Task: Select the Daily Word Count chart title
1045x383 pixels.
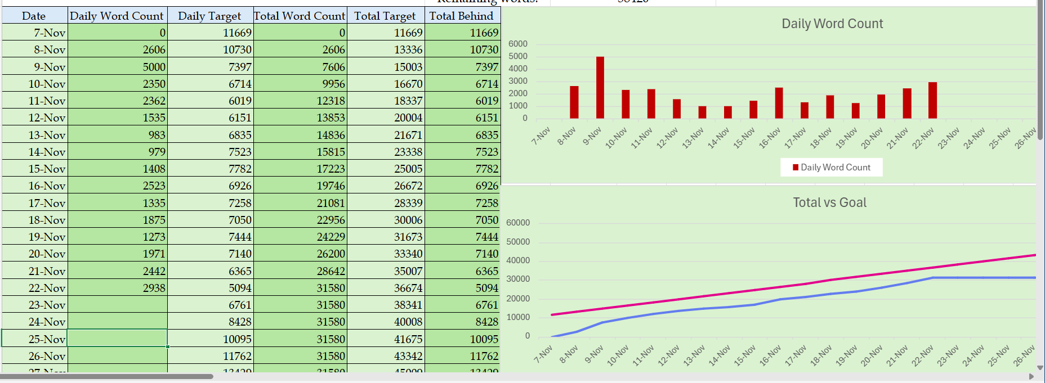Action: coord(832,24)
